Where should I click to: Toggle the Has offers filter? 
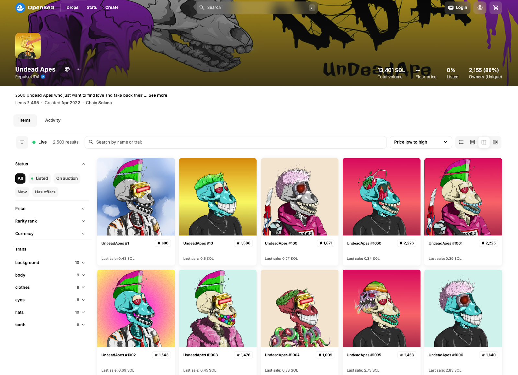point(45,192)
